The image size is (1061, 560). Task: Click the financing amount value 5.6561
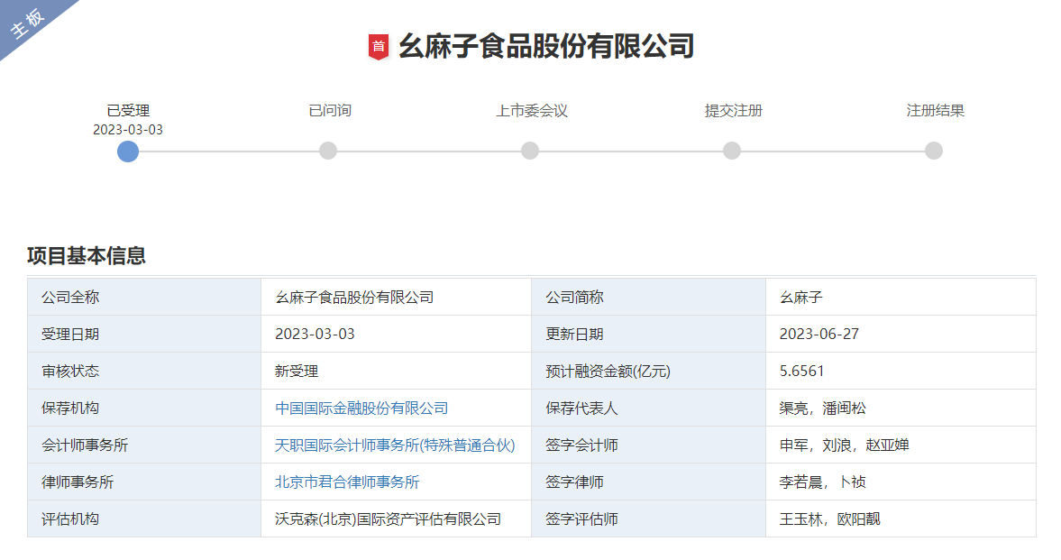pyautogui.click(x=802, y=371)
